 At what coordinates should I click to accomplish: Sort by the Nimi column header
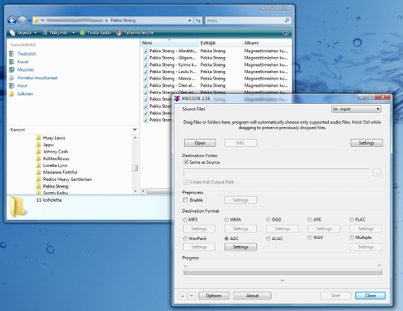click(x=170, y=43)
